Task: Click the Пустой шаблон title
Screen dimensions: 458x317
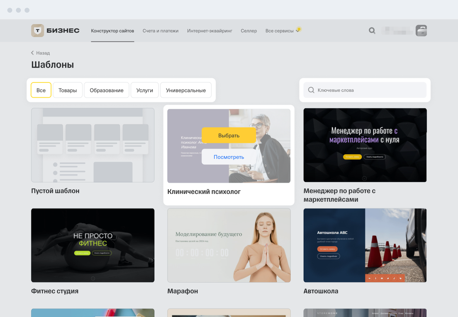Action: pos(55,191)
